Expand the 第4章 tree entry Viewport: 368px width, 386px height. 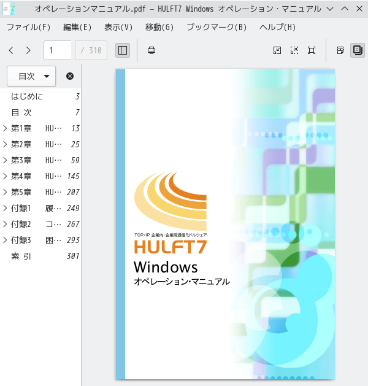pos(5,176)
